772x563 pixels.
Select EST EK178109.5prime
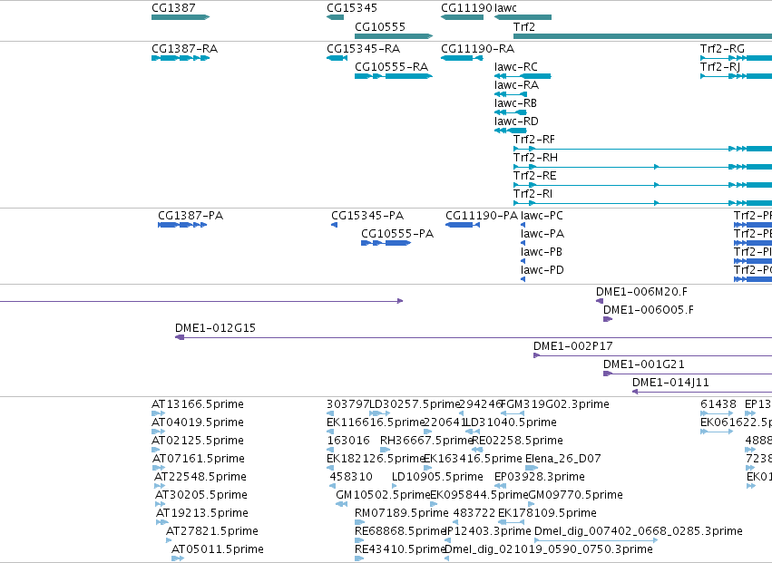tap(548, 514)
